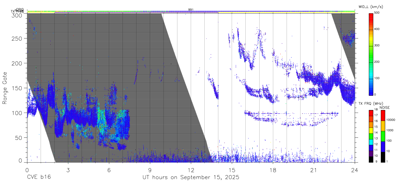
Task: Click the green NOISE swatch between 100 and 1000
Action: [383, 136]
